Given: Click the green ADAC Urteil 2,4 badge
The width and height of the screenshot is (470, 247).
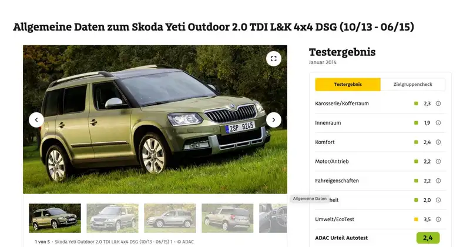Looking at the screenshot, I should click(x=428, y=238).
